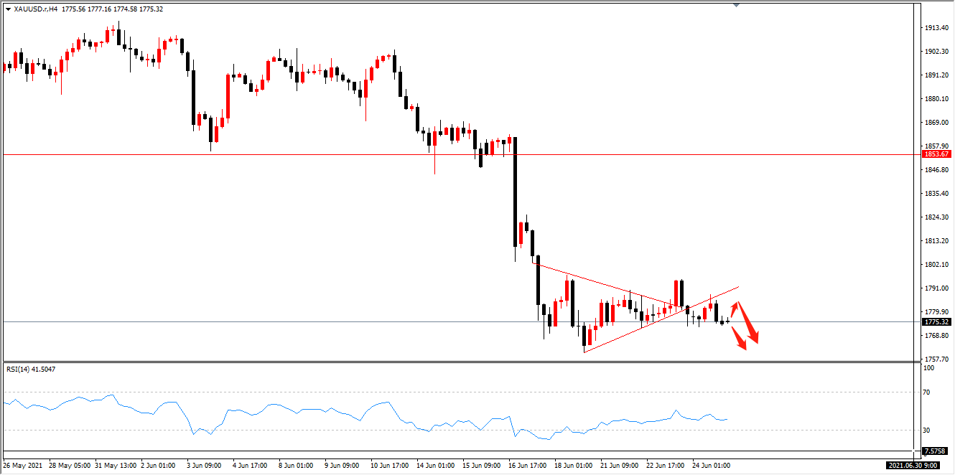The width and height of the screenshot is (955, 475).
Task: Select the short lower red downward arrow
Action: point(739,338)
